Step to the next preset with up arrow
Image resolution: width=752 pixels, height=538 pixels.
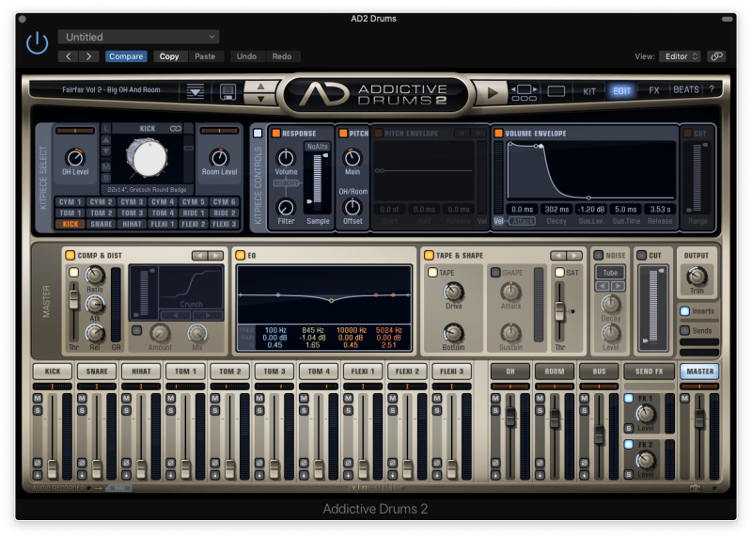[x=260, y=87]
